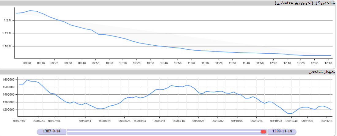
Task: Click the 99/08/21 date on the lower axis
Action: (x=105, y=121)
